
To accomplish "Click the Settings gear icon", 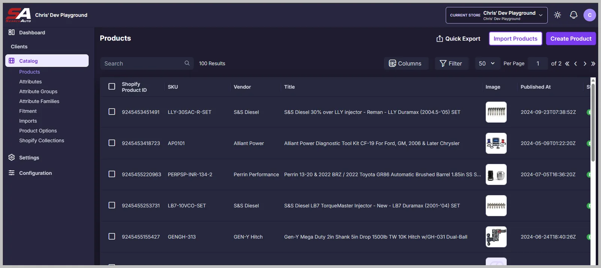I will tap(12, 157).
